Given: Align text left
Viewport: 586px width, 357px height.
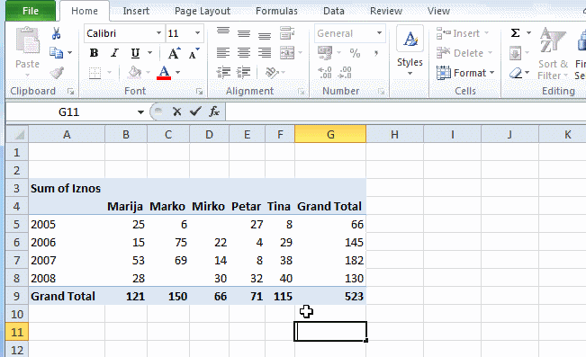Looking at the screenshot, I should coord(223,53).
